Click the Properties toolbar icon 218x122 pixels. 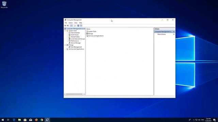point(75,26)
